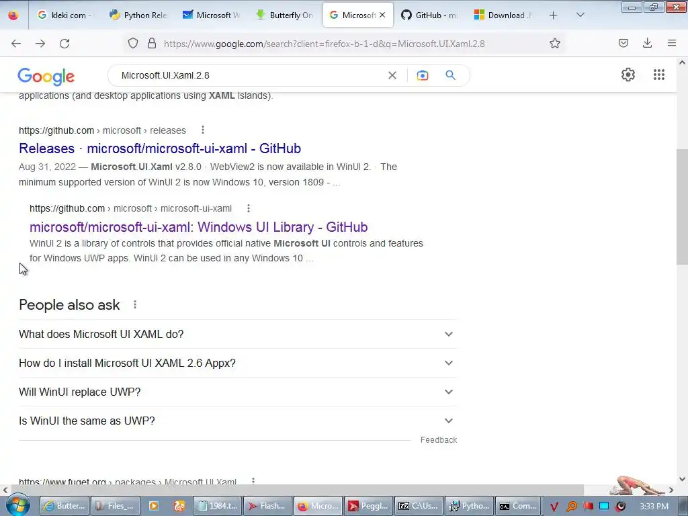Screen dimensions: 688x516
Task: Go back to the previous page
Action: [16, 43]
